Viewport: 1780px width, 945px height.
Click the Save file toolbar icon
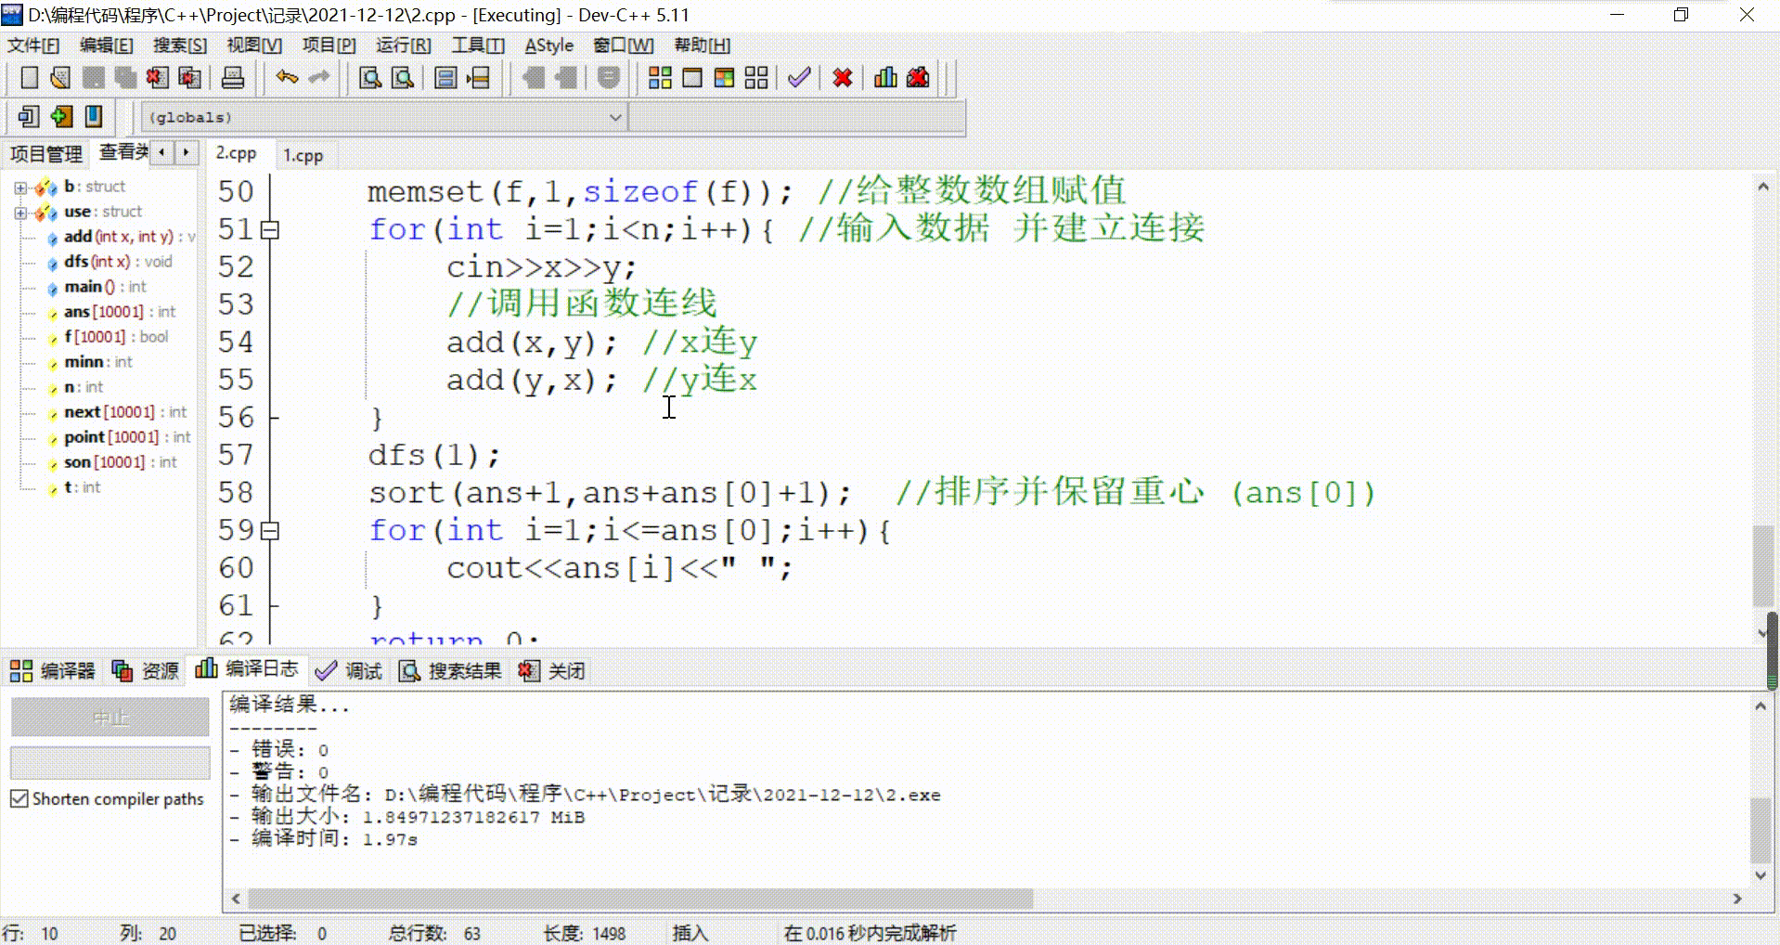tap(93, 78)
